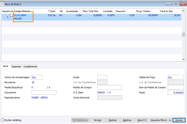Click the Total do Item column header

(170, 11)
